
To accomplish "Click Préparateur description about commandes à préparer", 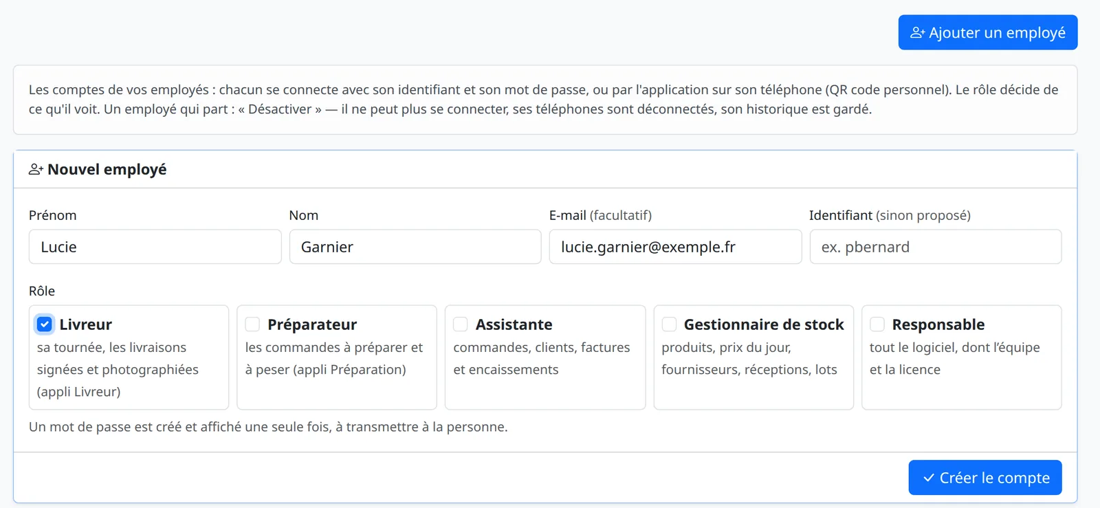I will pos(334,359).
